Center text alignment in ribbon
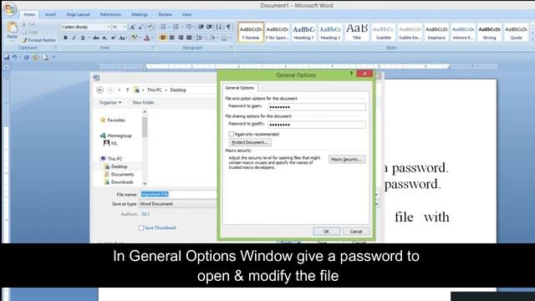This screenshot has width=535, height=301. [171, 38]
